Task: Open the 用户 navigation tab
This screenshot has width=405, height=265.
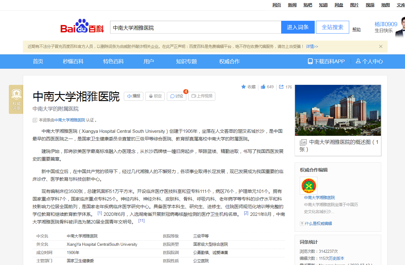Action: pos(149,61)
